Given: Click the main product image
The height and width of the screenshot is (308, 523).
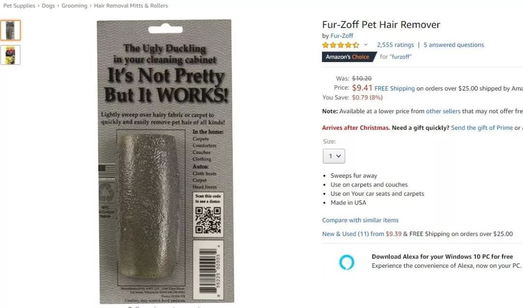Looking at the screenshot, I should [x=166, y=161].
